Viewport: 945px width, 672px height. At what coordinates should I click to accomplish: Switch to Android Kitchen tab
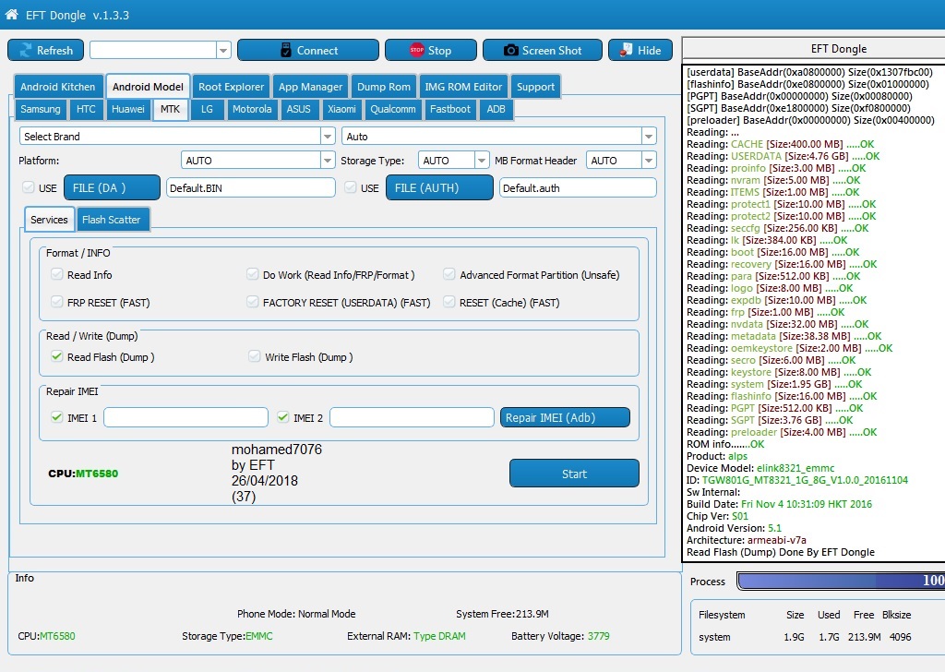(58, 87)
